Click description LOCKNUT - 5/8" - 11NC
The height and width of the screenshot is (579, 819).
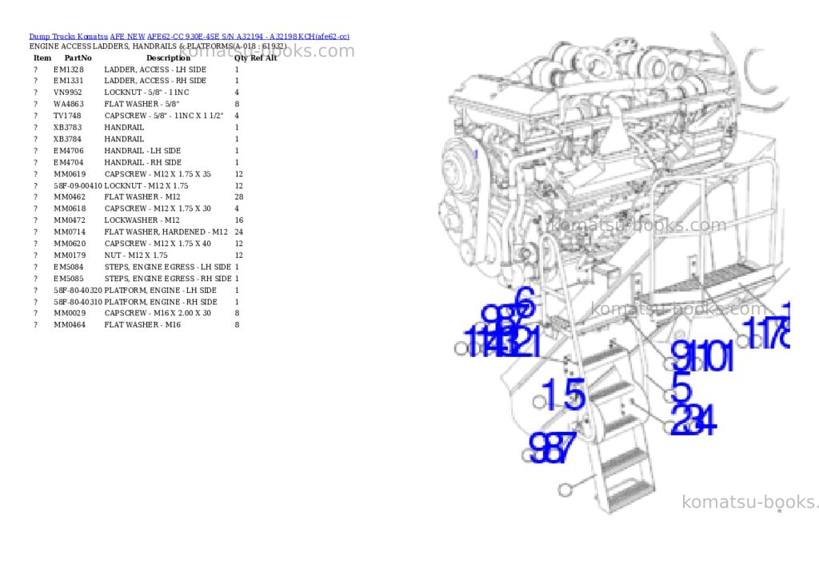click(x=147, y=93)
